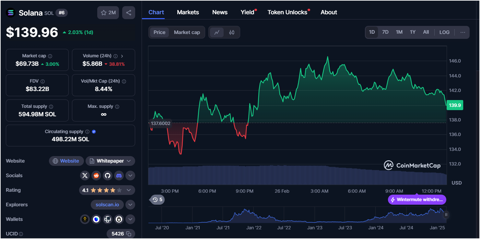Select the 7D time range
This screenshot has height=239, width=480.
[385, 32]
